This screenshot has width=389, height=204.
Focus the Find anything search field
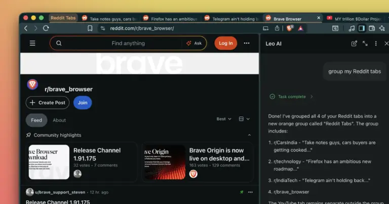128,43
